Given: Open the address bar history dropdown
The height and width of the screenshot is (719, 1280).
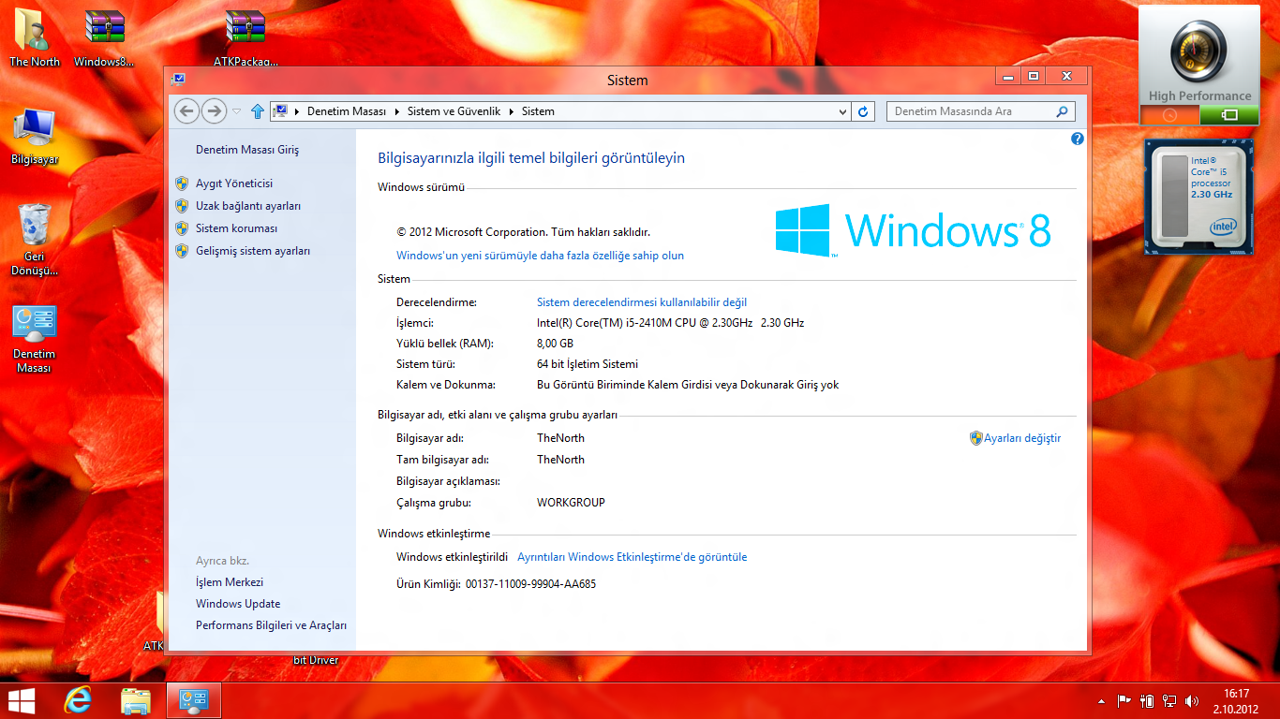Looking at the screenshot, I should tap(843, 111).
